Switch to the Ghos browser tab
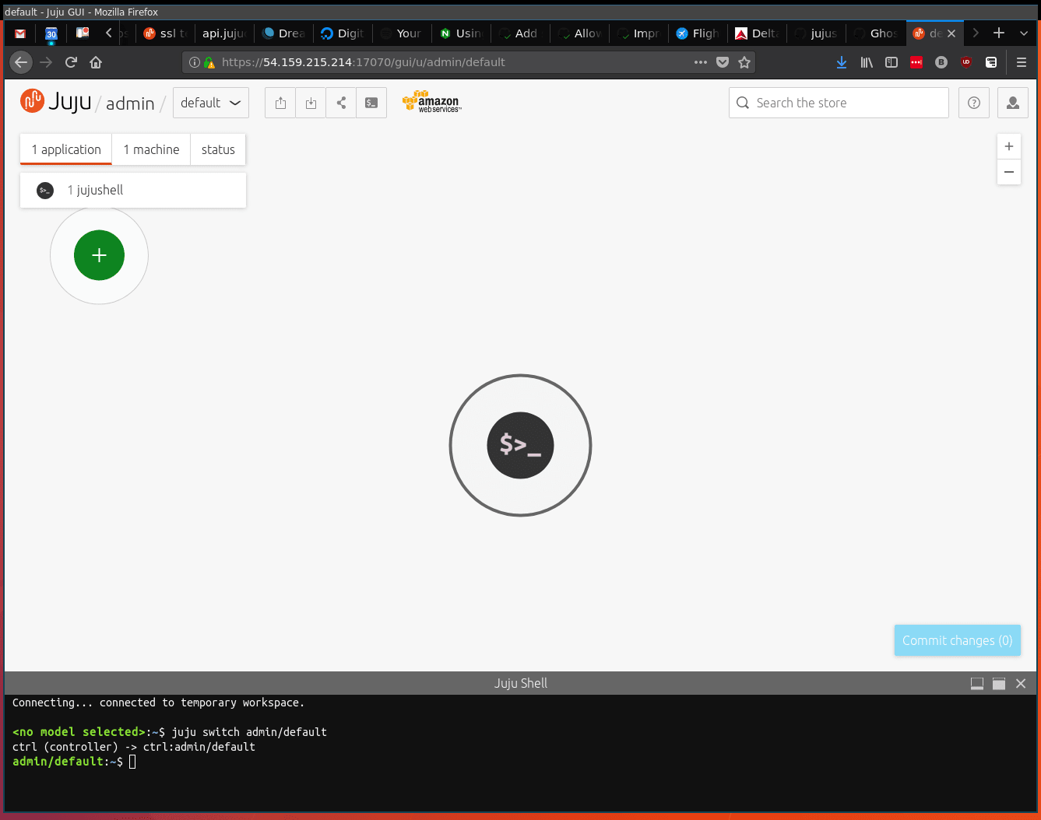 pos(875,33)
